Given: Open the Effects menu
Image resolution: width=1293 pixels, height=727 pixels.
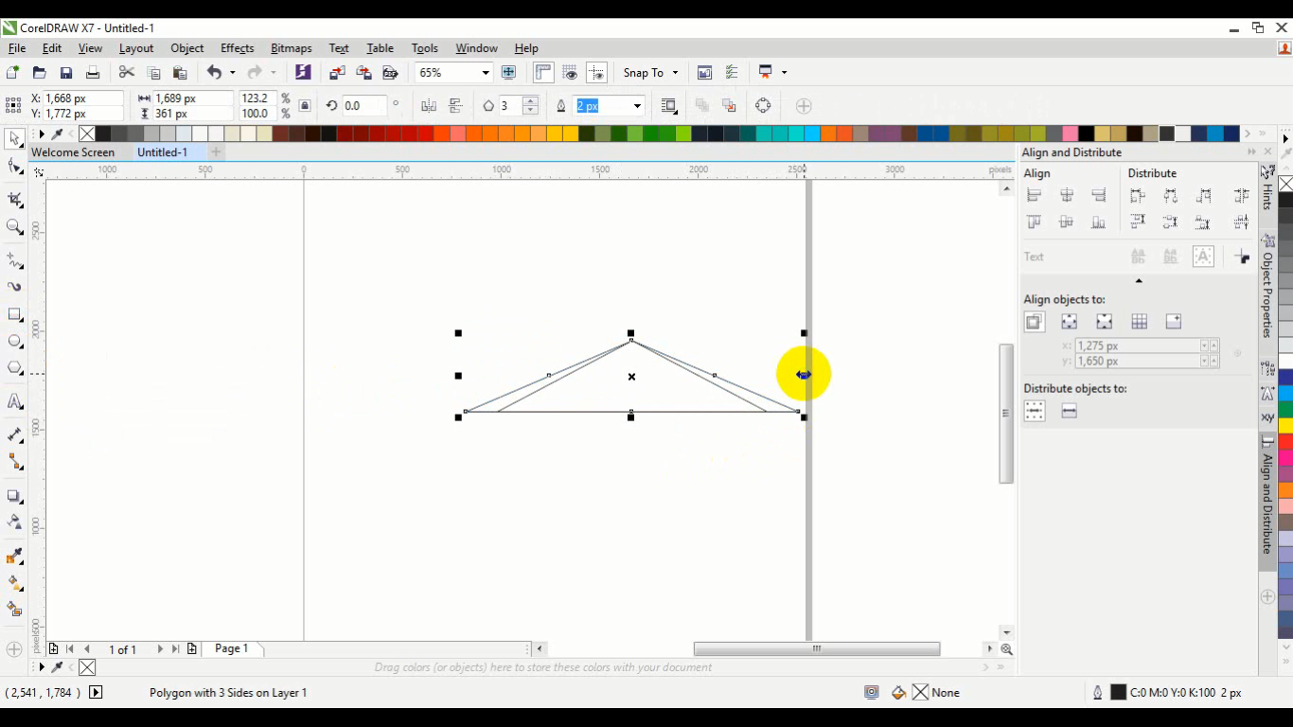Looking at the screenshot, I should tap(237, 48).
